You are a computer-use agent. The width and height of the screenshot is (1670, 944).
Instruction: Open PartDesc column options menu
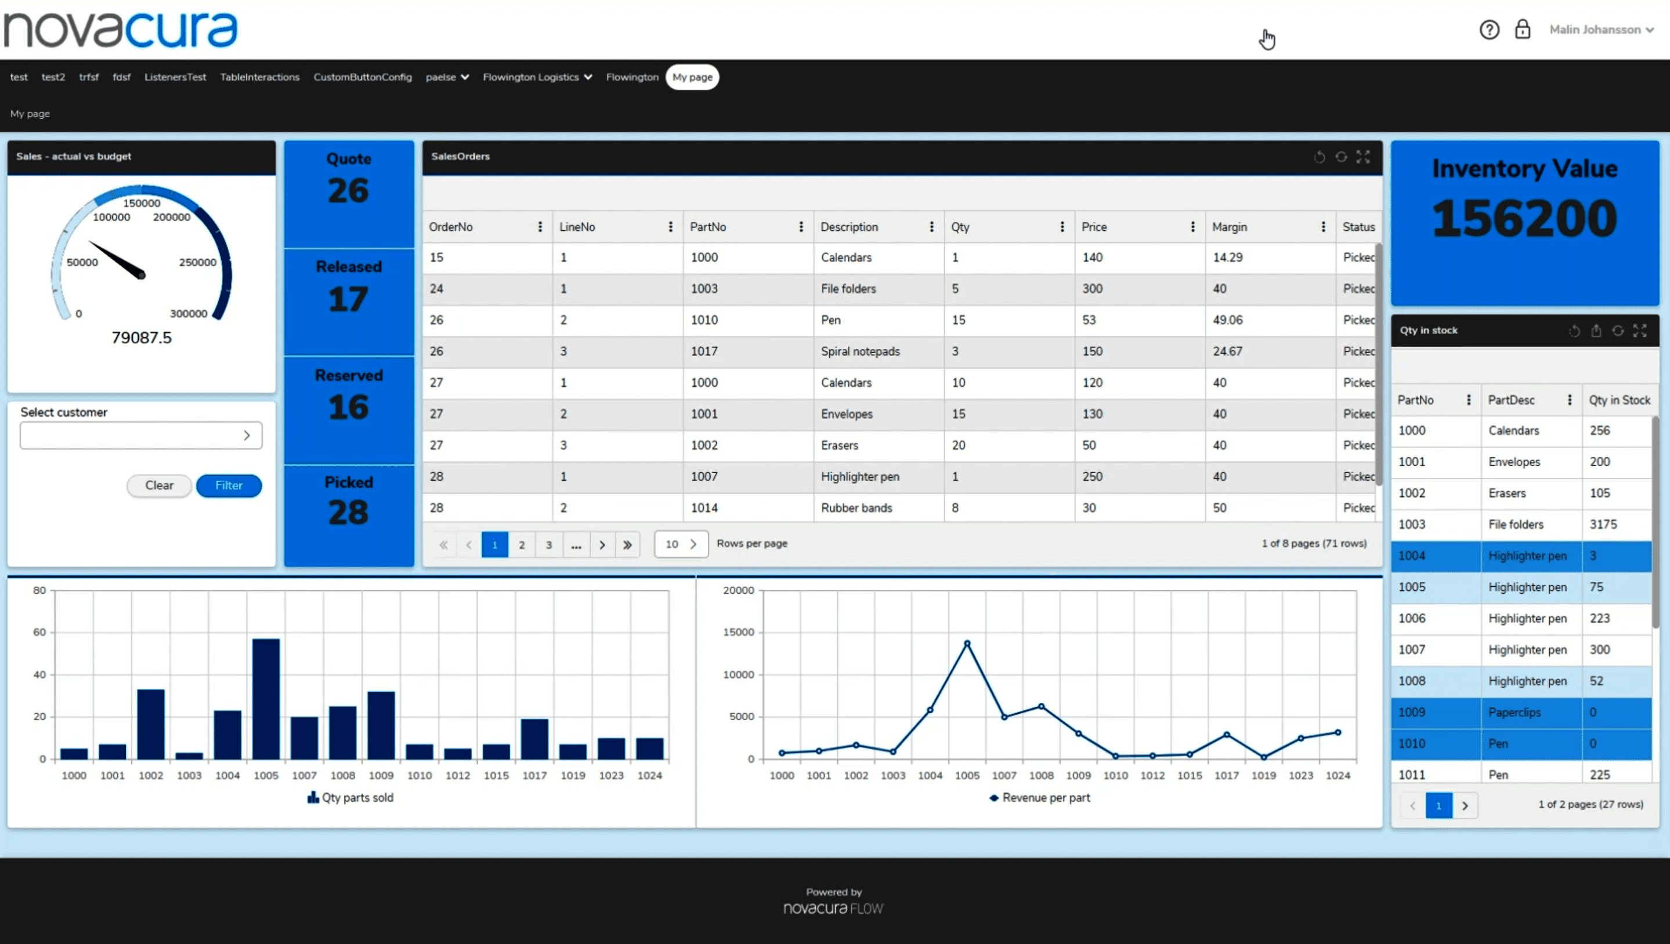point(1570,400)
